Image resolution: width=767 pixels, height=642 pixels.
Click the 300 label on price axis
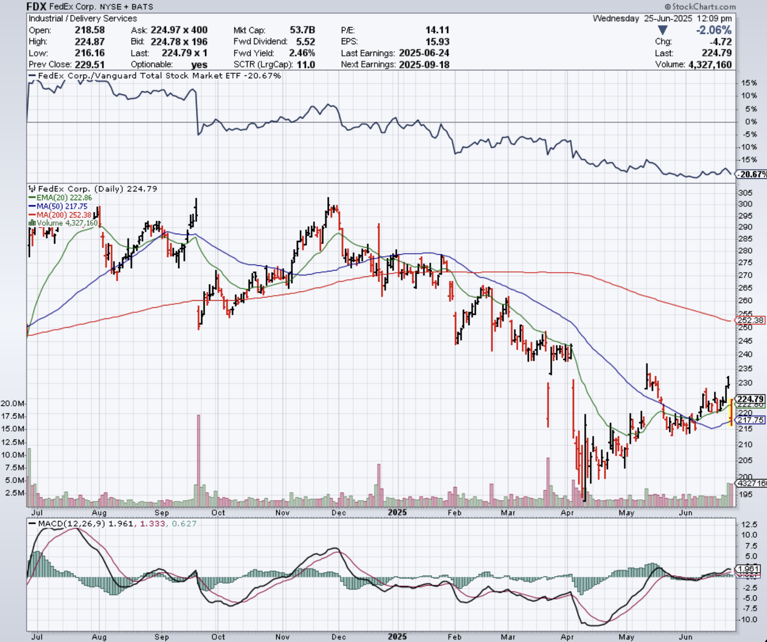[x=745, y=204]
